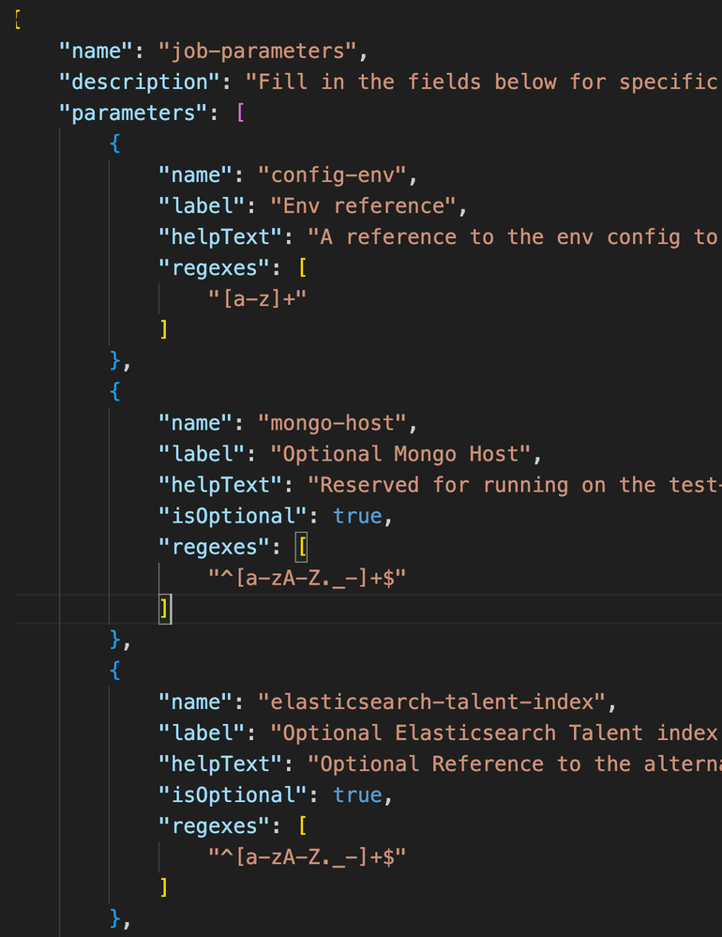
Task: Click the "name" key before "config-env"
Action: click(x=196, y=175)
